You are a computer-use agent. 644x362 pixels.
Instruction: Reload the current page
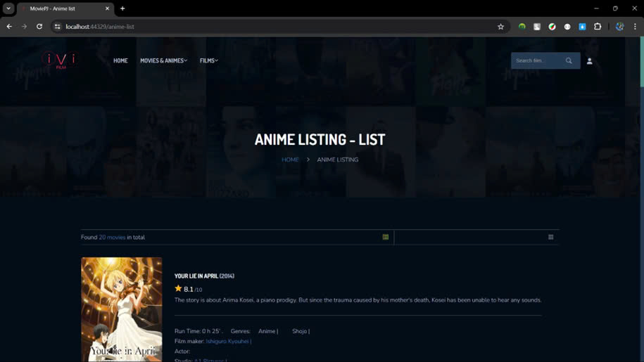coord(39,27)
